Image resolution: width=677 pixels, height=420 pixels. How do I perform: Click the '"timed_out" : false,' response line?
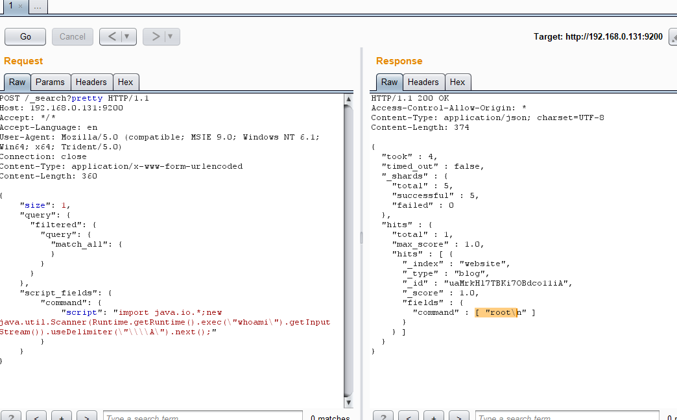[x=433, y=166]
